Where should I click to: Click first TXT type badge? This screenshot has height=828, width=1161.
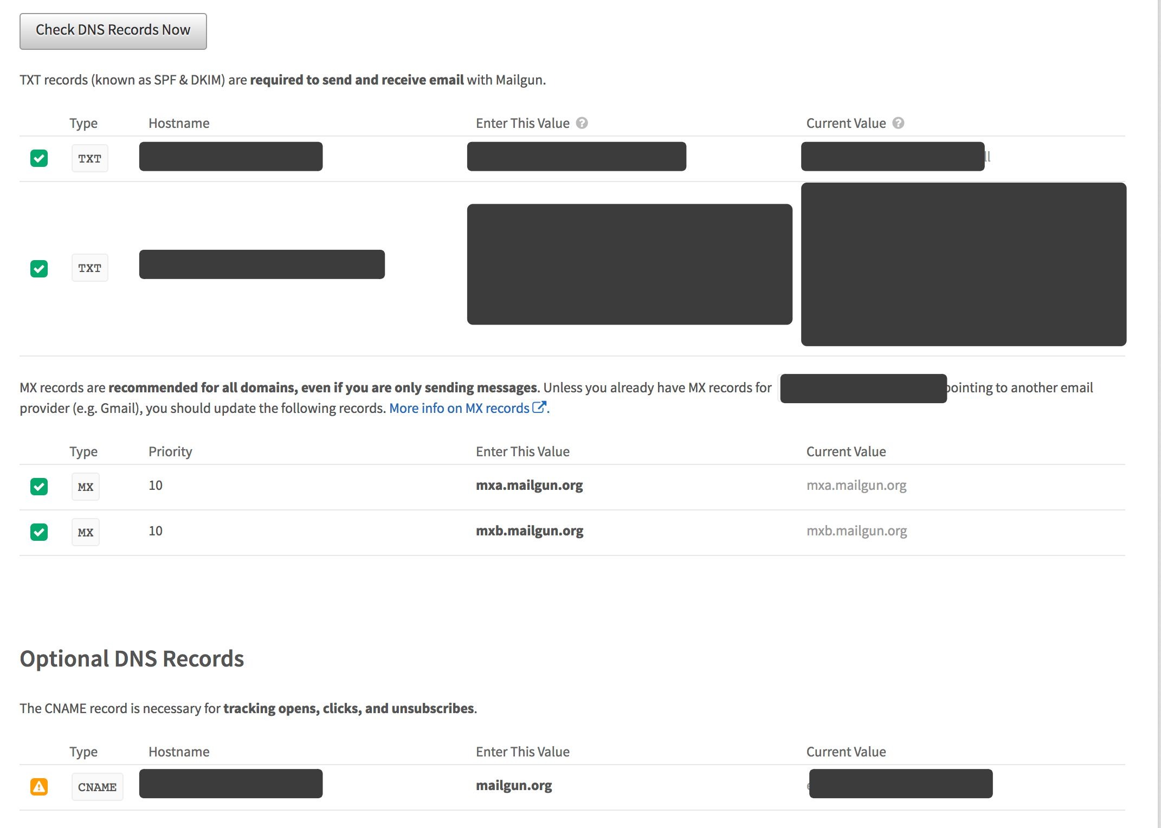[x=89, y=159]
